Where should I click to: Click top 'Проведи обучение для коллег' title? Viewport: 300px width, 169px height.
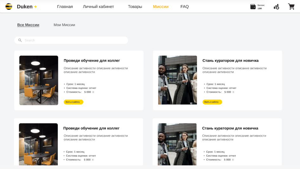tap(92, 61)
